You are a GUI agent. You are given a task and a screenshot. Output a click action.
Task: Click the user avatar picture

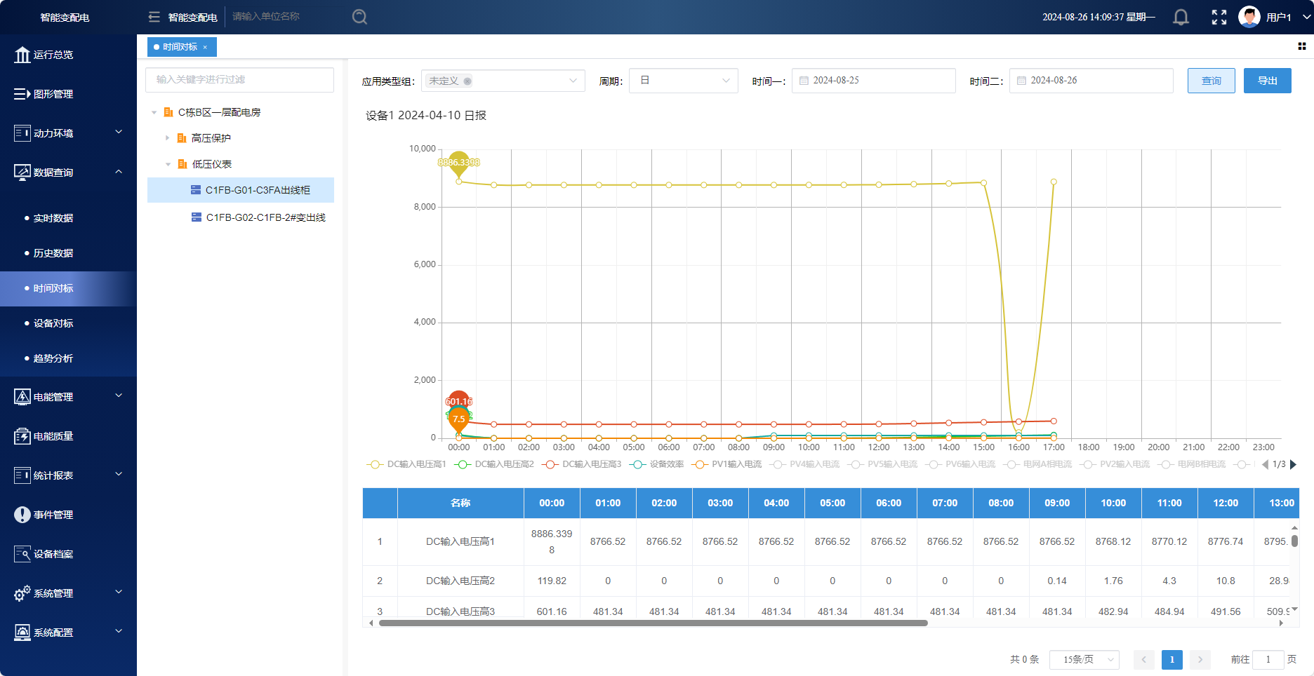click(x=1249, y=17)
